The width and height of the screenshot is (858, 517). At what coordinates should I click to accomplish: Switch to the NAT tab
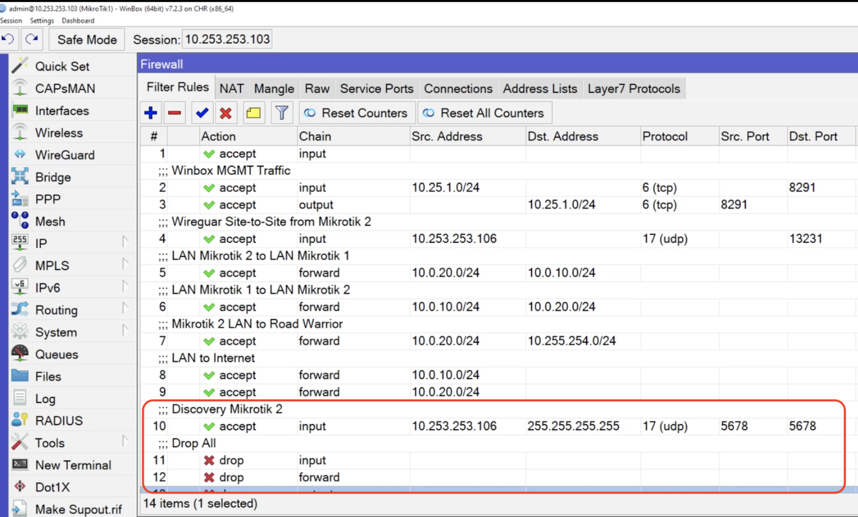[x=232, y=89]
